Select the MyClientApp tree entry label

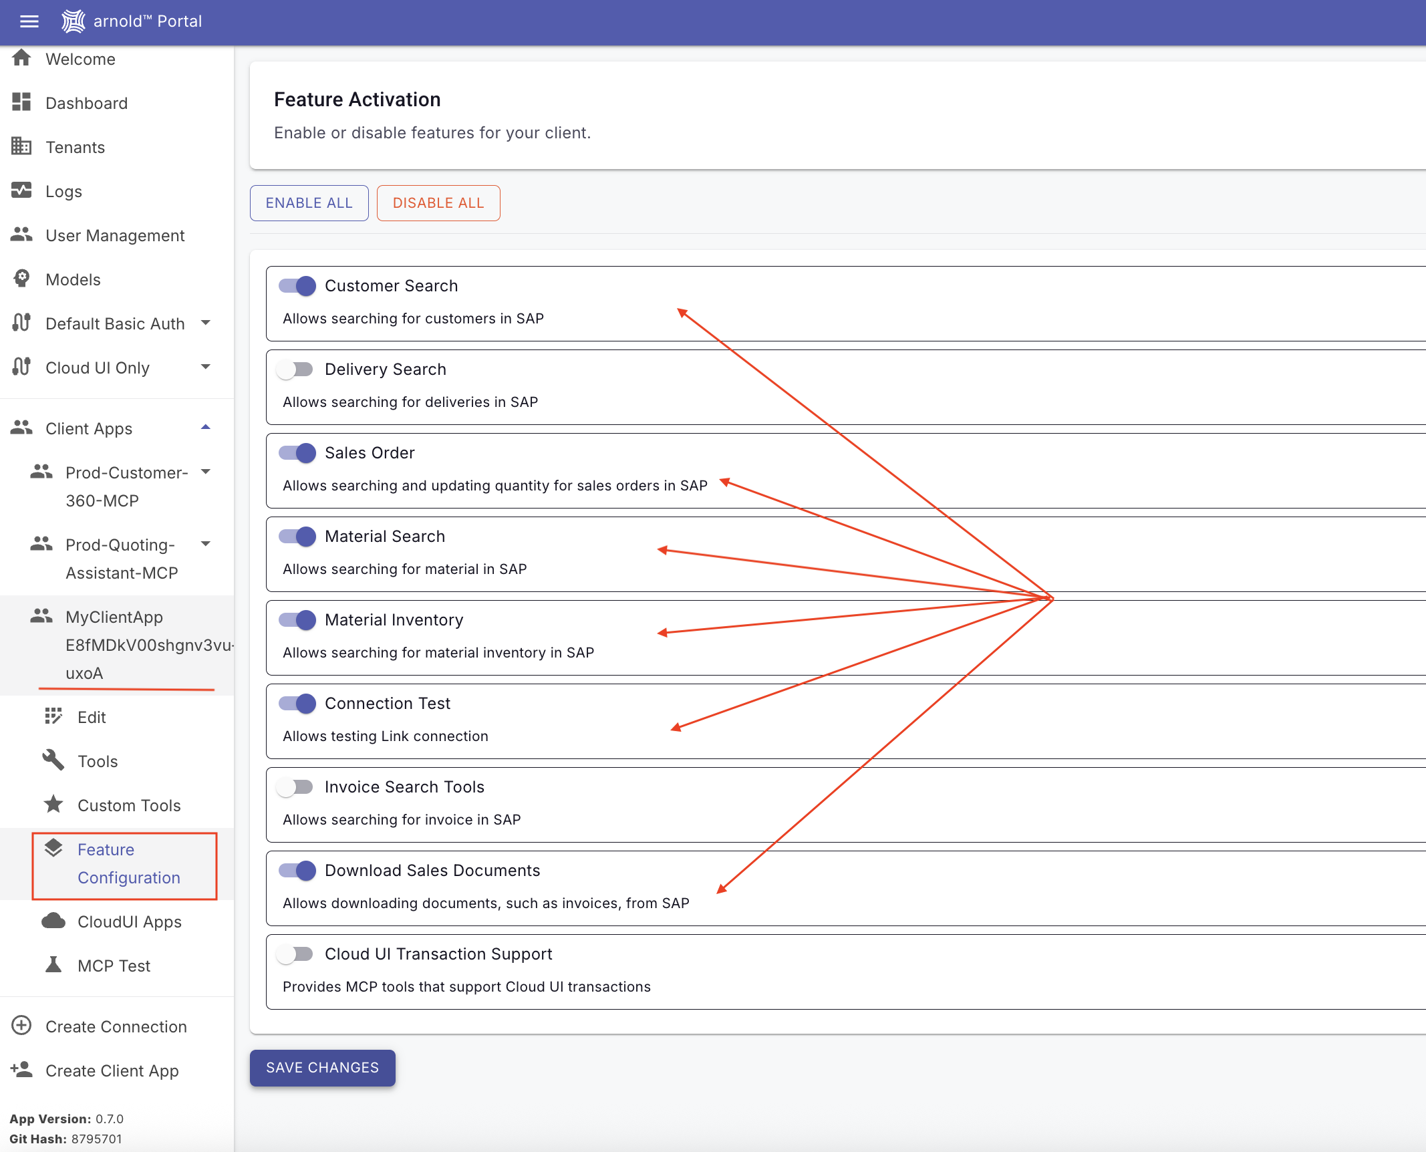click(150, 645)
